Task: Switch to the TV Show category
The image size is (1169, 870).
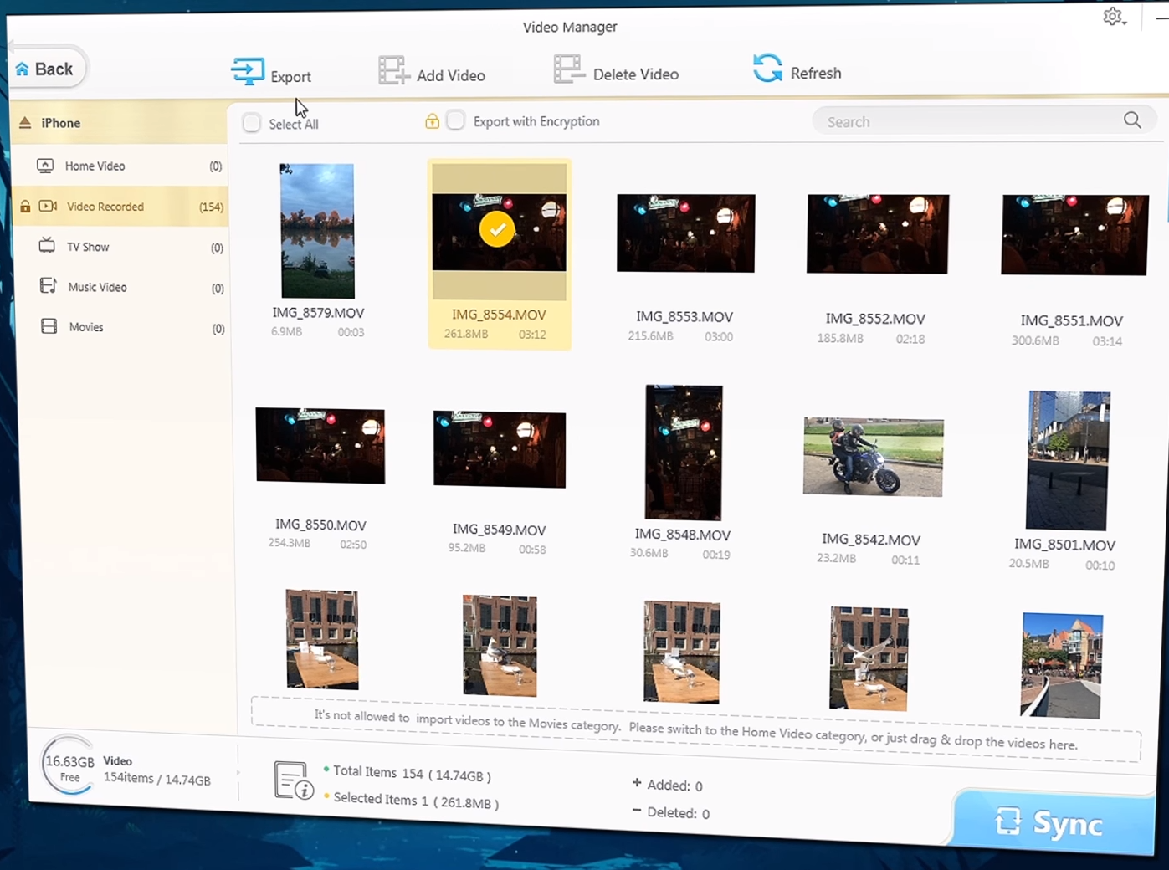Action: 88,247
